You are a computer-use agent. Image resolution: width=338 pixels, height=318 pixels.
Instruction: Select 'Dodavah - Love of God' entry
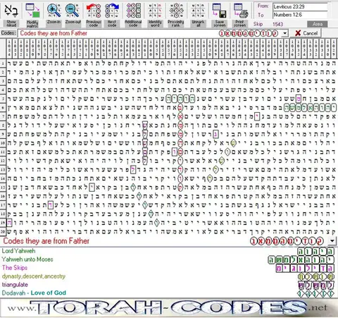[34, 293]
